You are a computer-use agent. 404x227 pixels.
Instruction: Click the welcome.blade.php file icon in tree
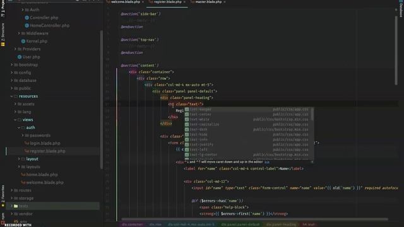click(23, 182)
